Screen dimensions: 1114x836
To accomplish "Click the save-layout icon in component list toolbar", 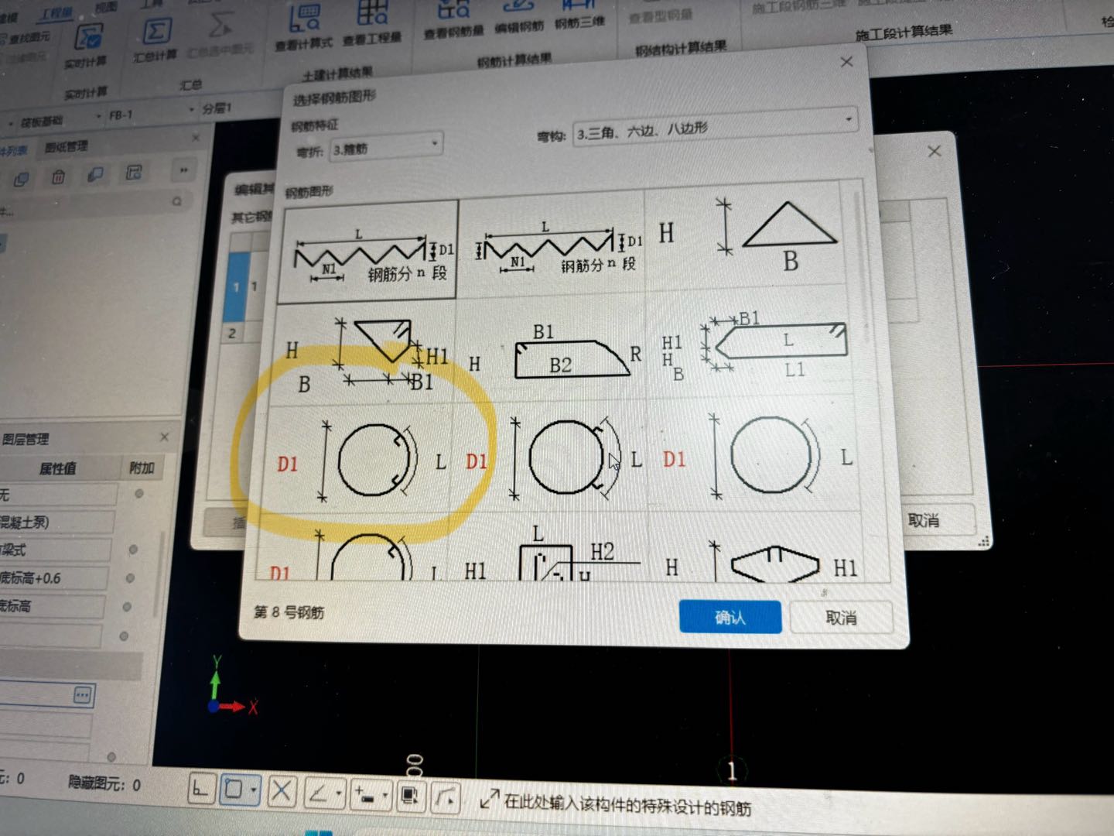I will point(134,173).
